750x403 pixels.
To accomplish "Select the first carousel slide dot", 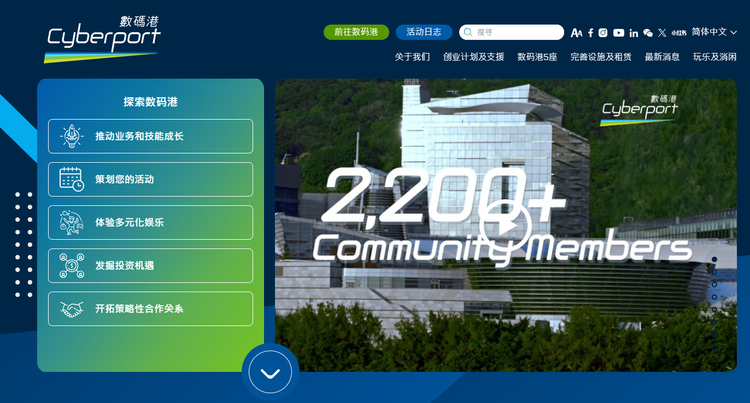I will coord(714,259).
